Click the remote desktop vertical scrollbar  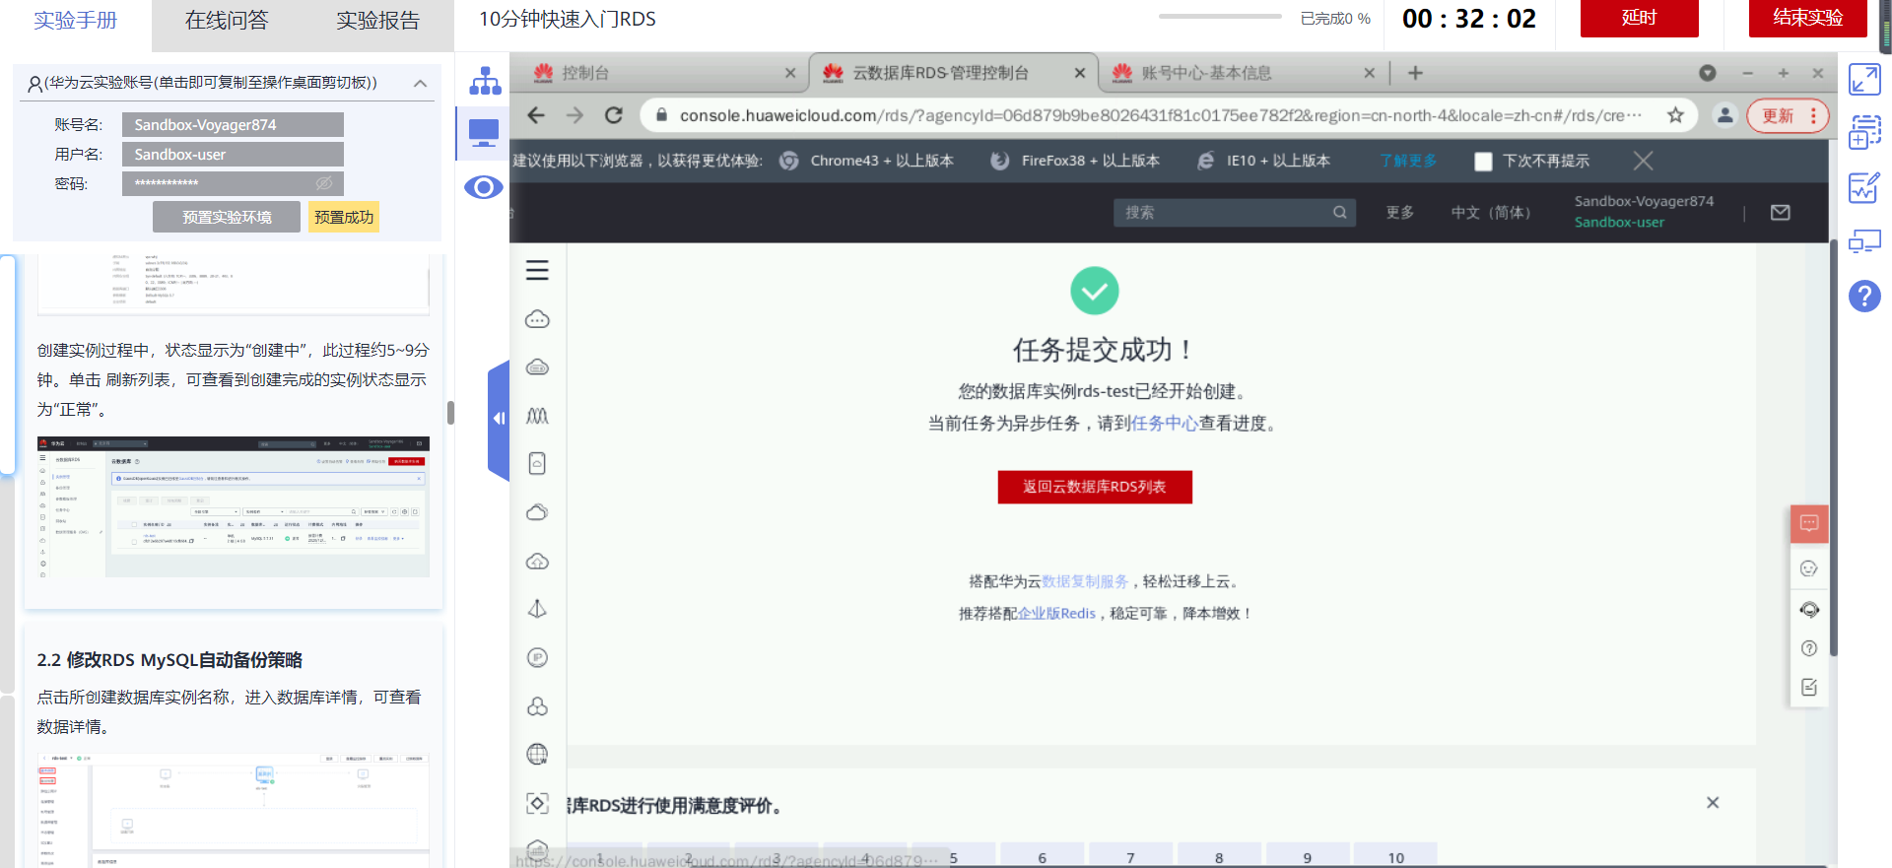click(1833, 448)
